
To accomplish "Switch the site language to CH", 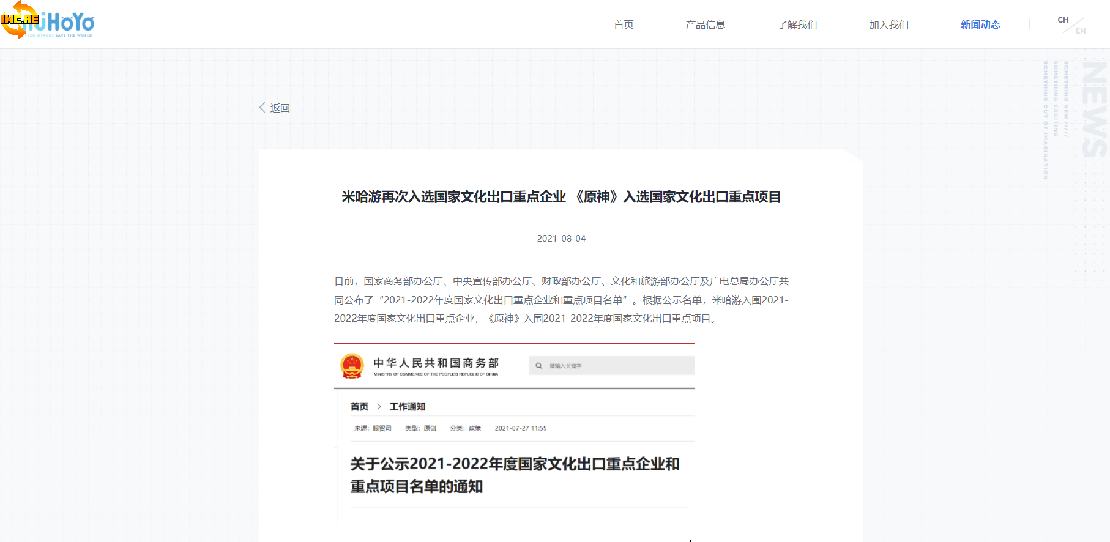I will click(1063, 20).
